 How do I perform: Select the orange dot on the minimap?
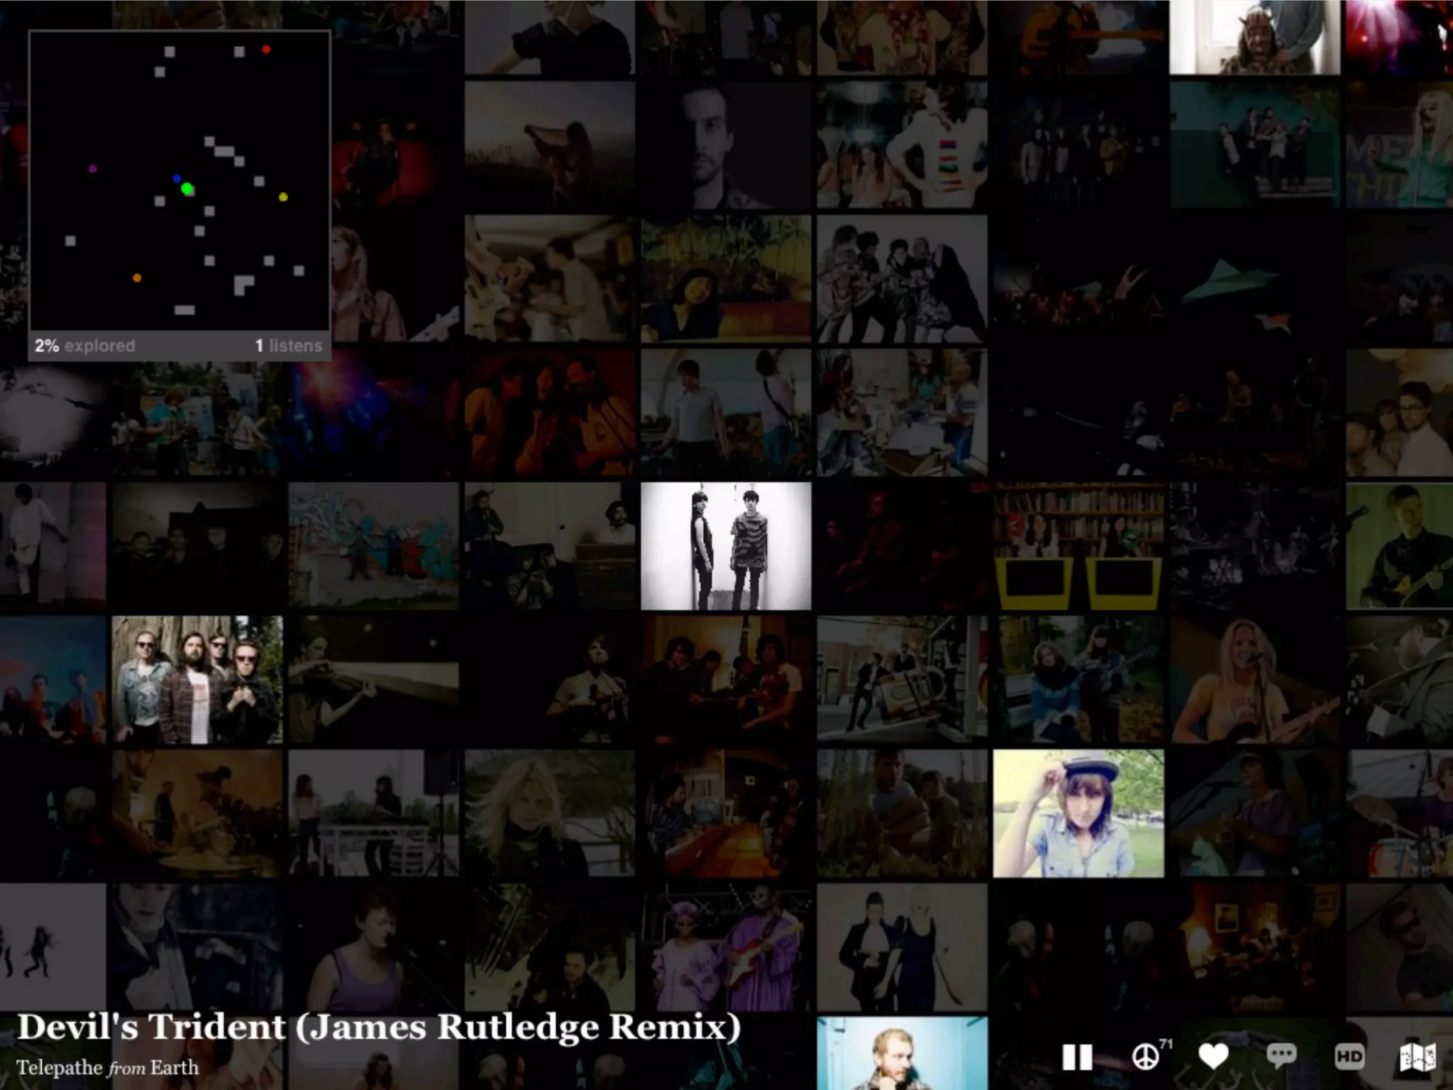pos(137,278)
